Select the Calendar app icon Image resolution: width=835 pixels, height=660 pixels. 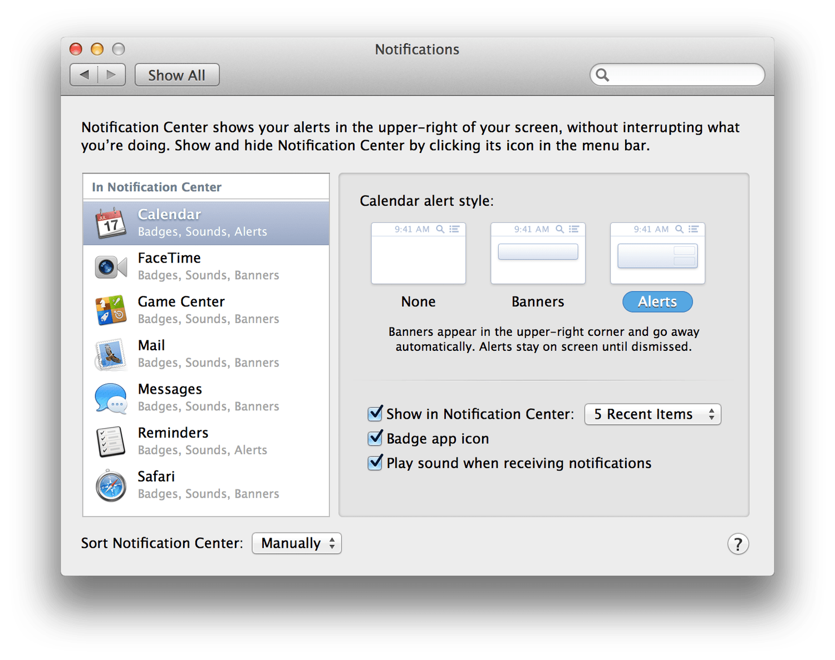pos(111,223)
